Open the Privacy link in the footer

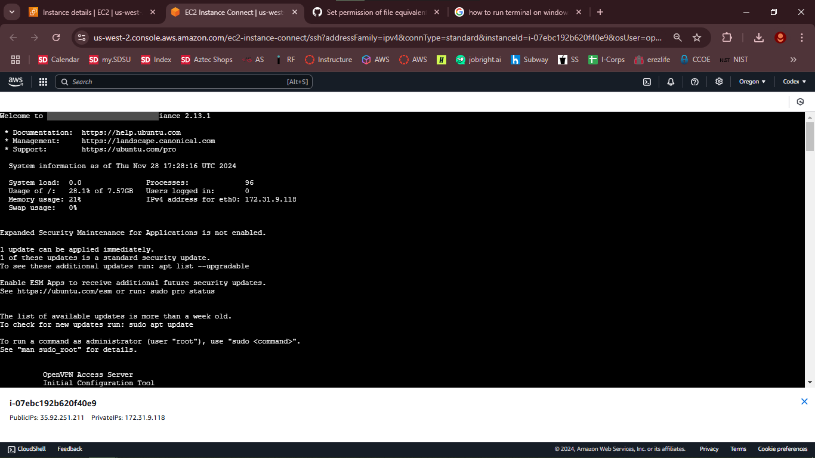pyautogui.click(x=709, y=448)
